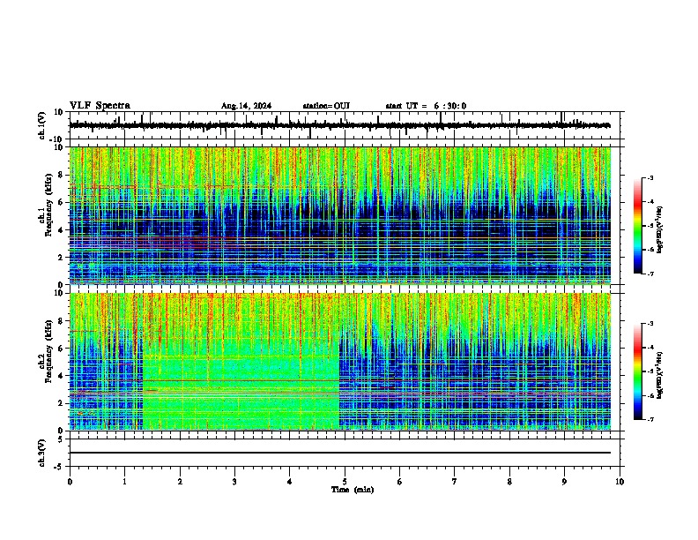Click the "ch.1(V)" axis label of top panel
698x540 pixels.
click(42, 125)
